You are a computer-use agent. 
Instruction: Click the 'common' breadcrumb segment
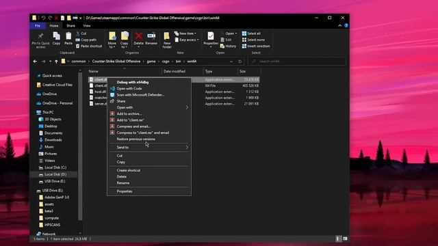pyautogui.click(x=79, y=61)
